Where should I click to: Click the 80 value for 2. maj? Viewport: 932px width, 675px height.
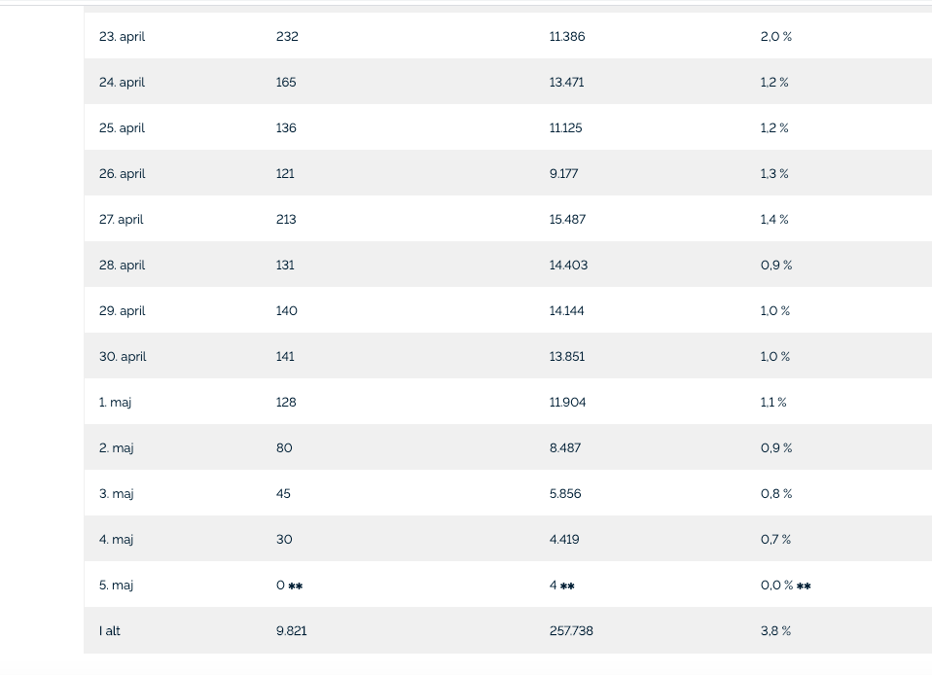click(x=284, y=448)
